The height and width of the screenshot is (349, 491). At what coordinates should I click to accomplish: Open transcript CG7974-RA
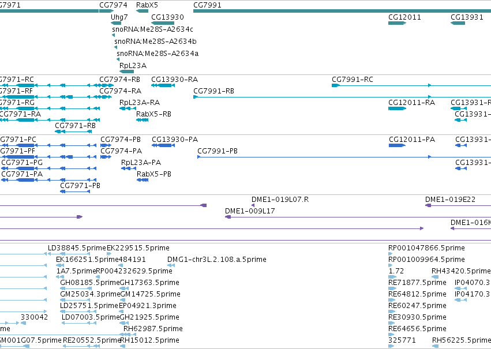pos(120,91)
